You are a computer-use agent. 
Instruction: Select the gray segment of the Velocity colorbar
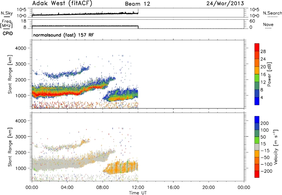pos(257,147)
